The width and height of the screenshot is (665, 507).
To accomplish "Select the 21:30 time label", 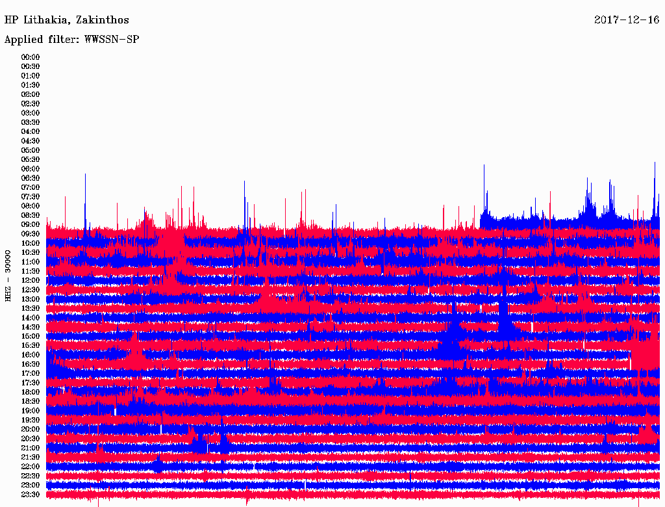I will (31, 458).
